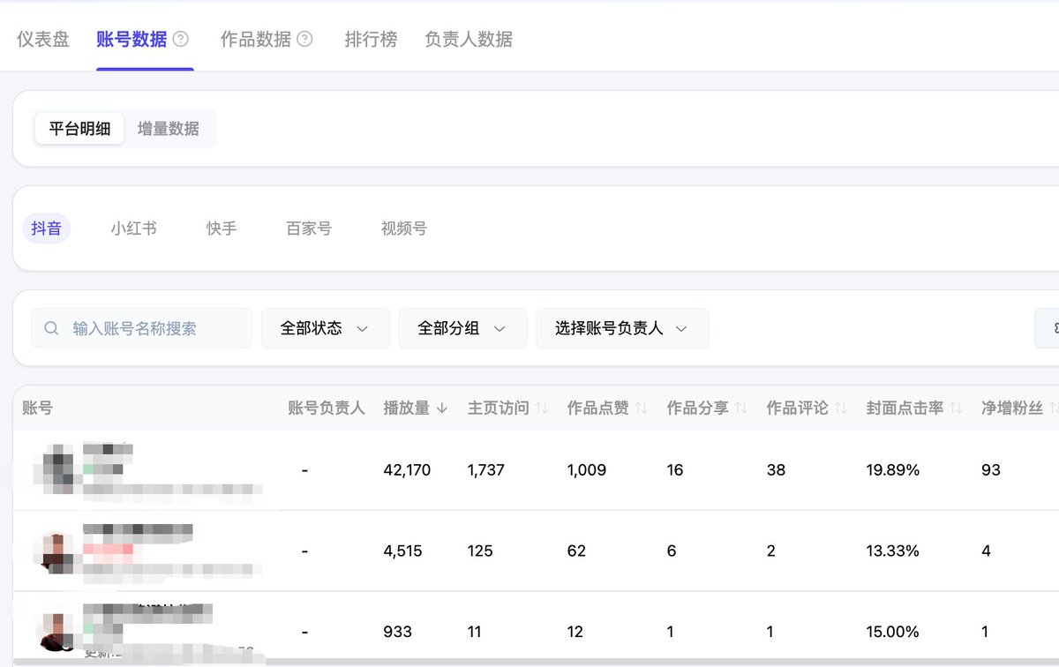Click help icon next to 作品数据

pyautogui.click(x=304, y=39)
